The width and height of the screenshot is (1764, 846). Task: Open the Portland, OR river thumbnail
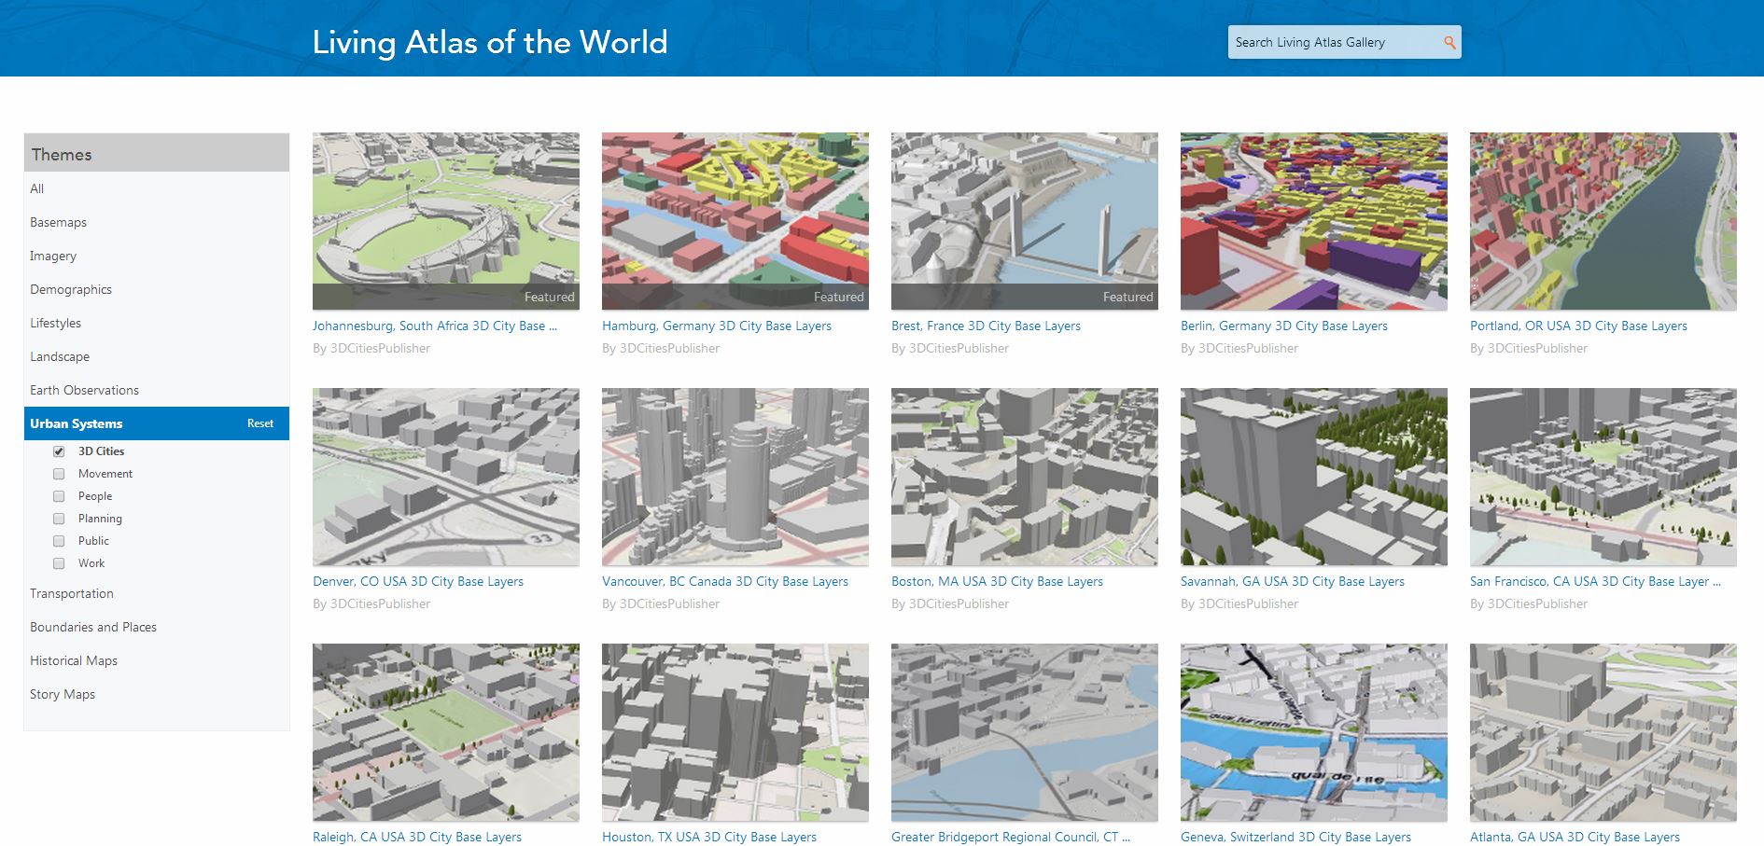1603,221
